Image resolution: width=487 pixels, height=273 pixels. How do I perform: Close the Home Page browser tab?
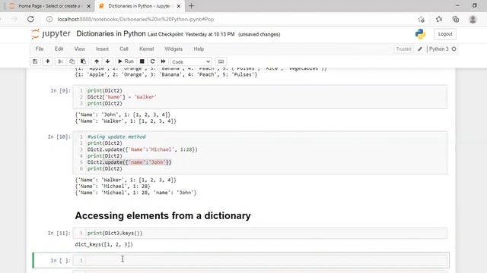pyautogui.click(x=88, y=6)
